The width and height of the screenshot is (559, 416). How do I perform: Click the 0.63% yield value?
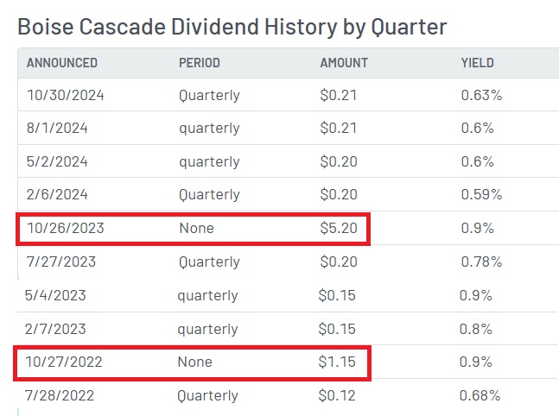481,95
